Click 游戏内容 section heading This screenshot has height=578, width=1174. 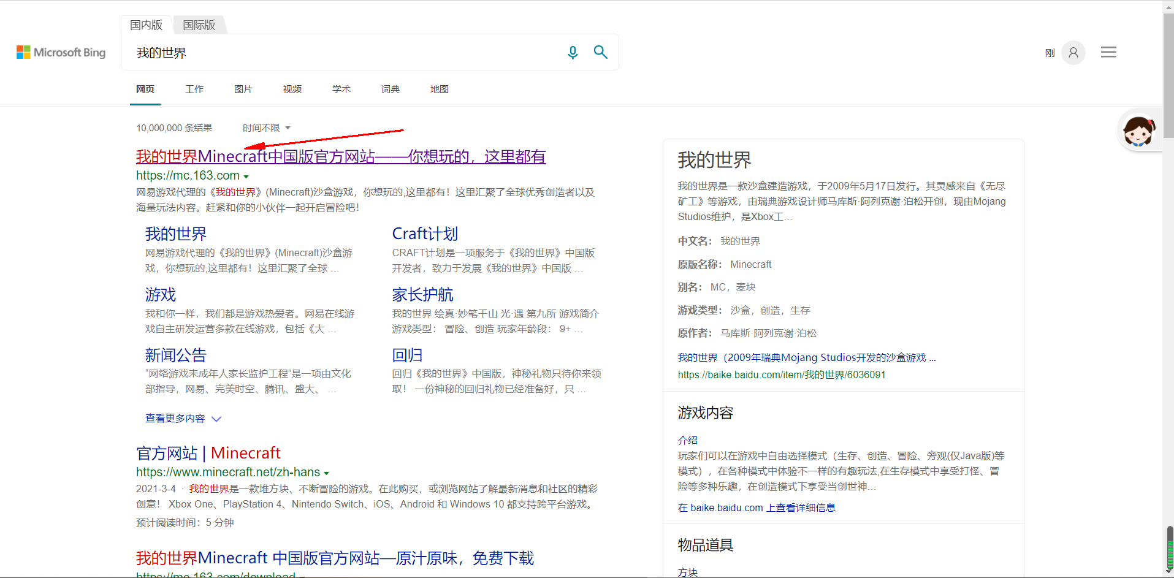[706, 413]
